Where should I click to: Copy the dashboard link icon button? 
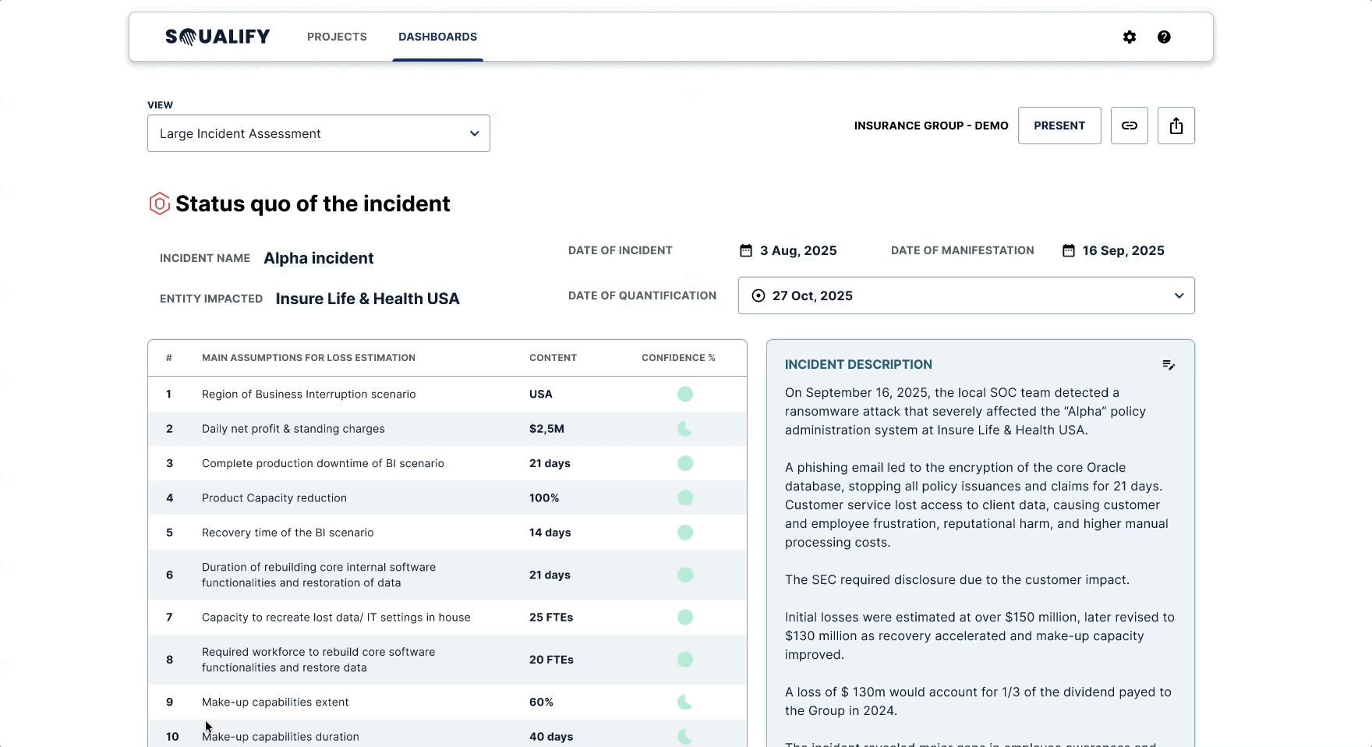(1130, 126)
